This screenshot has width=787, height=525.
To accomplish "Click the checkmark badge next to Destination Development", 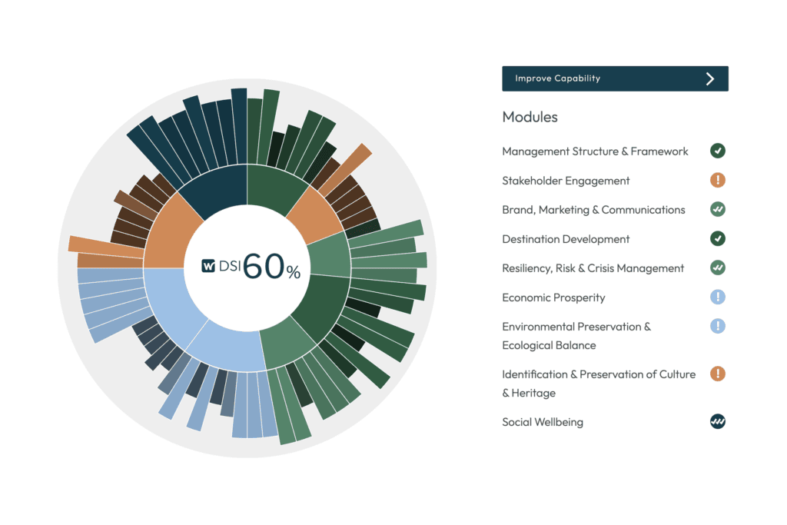I will (x=718, y=238).
